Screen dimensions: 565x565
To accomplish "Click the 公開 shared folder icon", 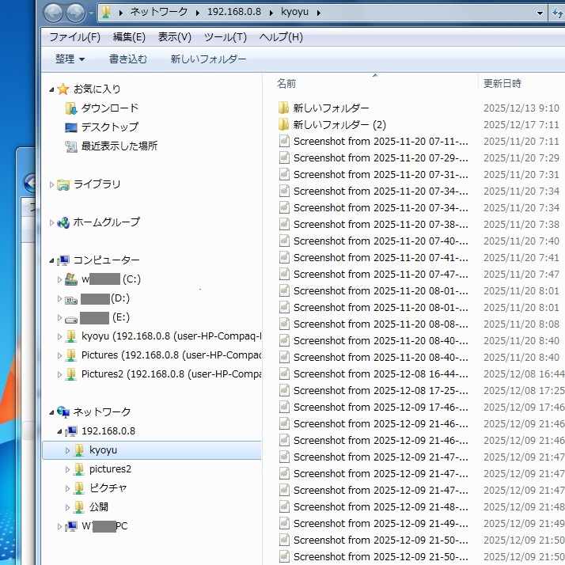I will (79, 507).
